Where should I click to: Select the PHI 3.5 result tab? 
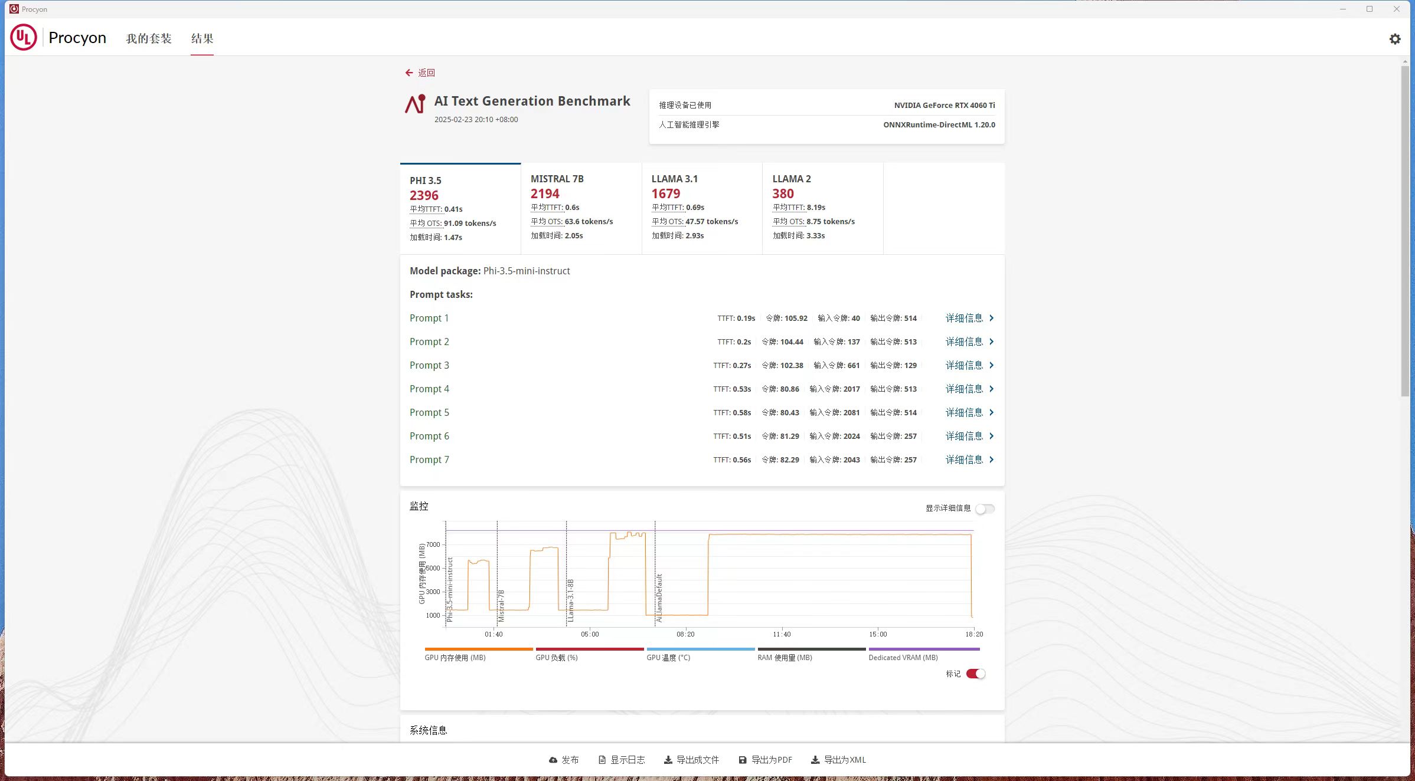click(x=460, y=209)
